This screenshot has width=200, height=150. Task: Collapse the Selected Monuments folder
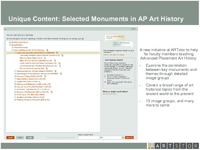click(x=13, y=50)
